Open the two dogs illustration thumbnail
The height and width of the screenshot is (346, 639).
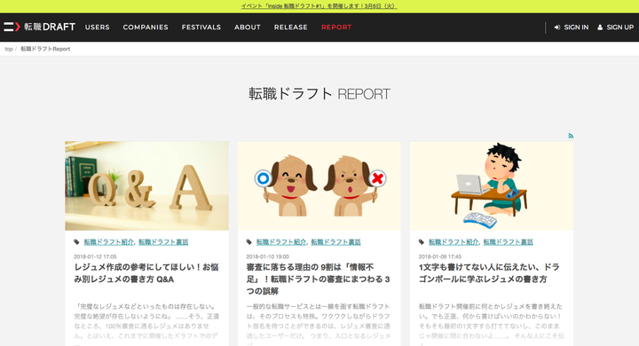pyautogui.click(x=319, y=185)
